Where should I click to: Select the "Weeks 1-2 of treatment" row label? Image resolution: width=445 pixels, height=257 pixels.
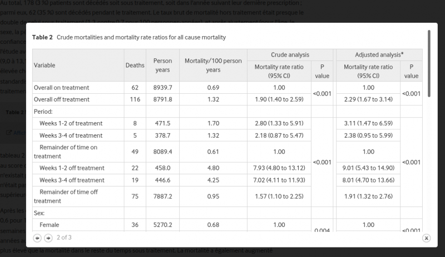pyautogui.click(x=71, y=123)
